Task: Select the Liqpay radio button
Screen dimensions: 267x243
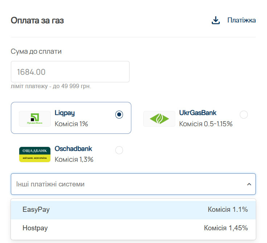Action: [119, 115]
